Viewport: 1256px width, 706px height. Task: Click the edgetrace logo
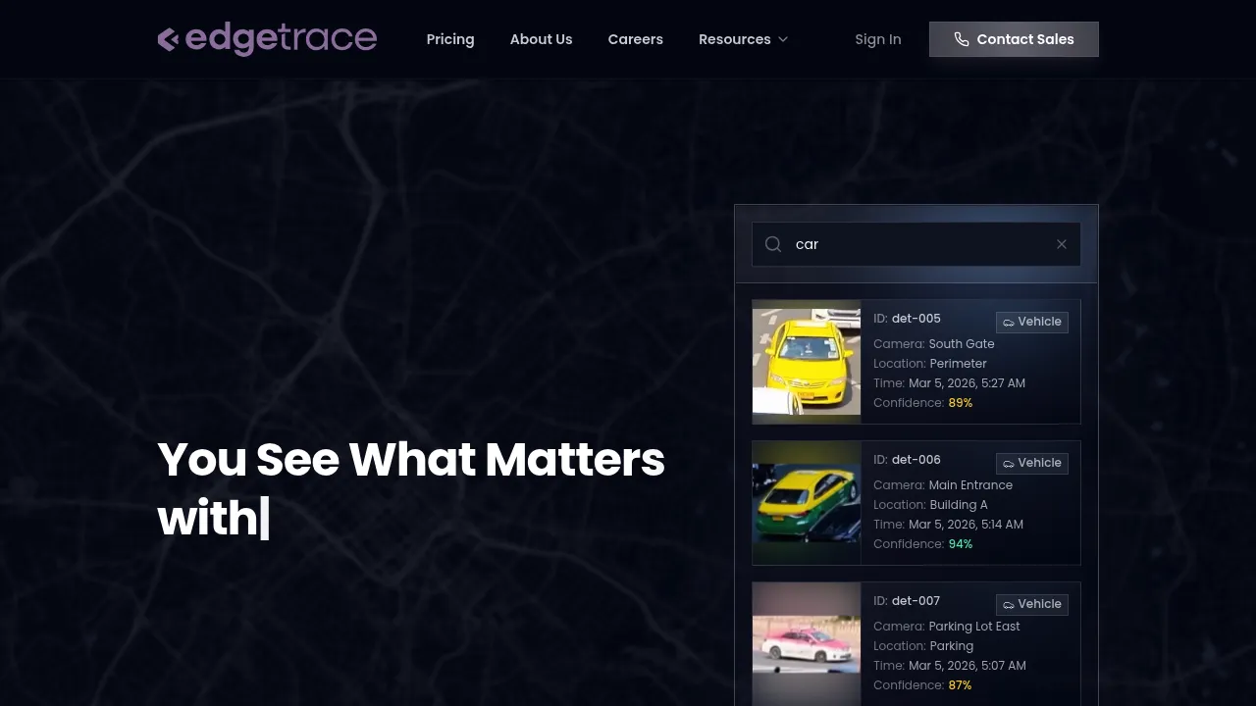click(267, 39)
